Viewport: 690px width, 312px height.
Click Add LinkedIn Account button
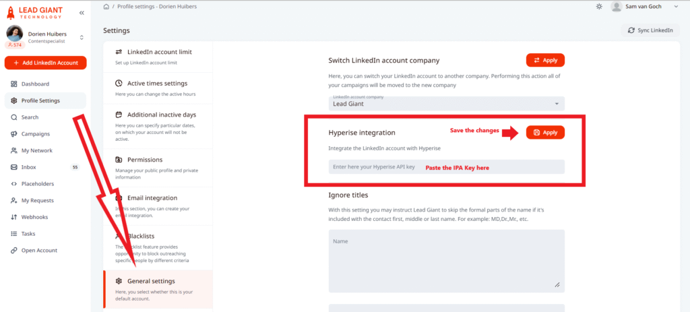(46, 63)
